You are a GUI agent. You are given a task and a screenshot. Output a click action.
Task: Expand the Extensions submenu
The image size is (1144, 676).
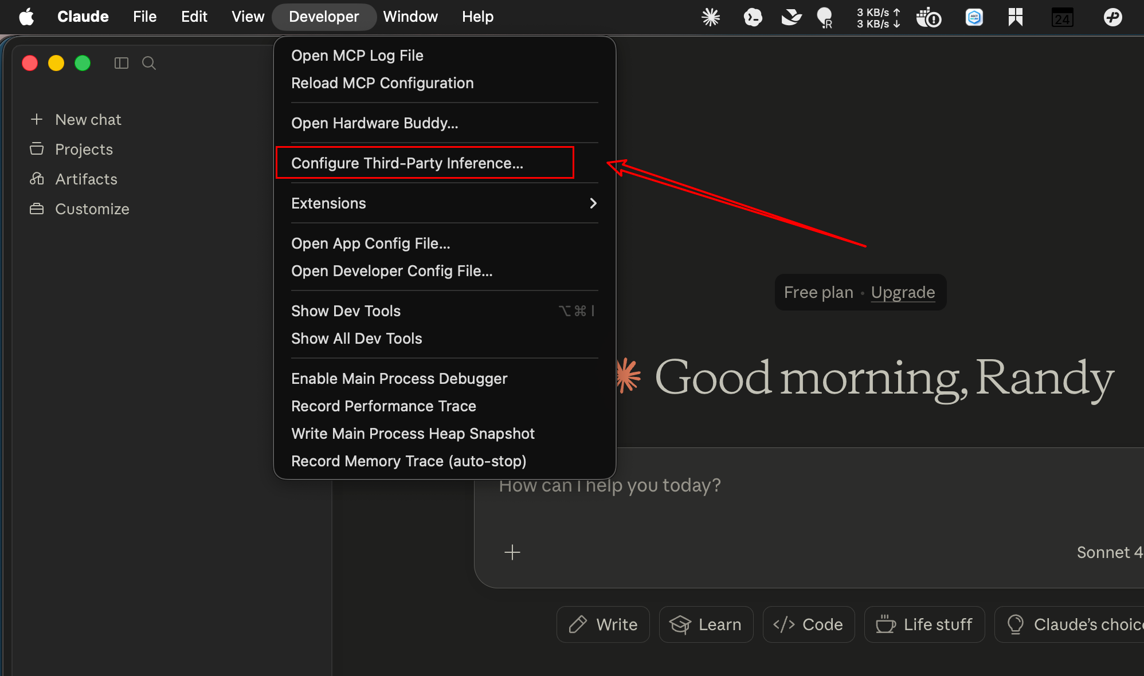tap(445, 203)
